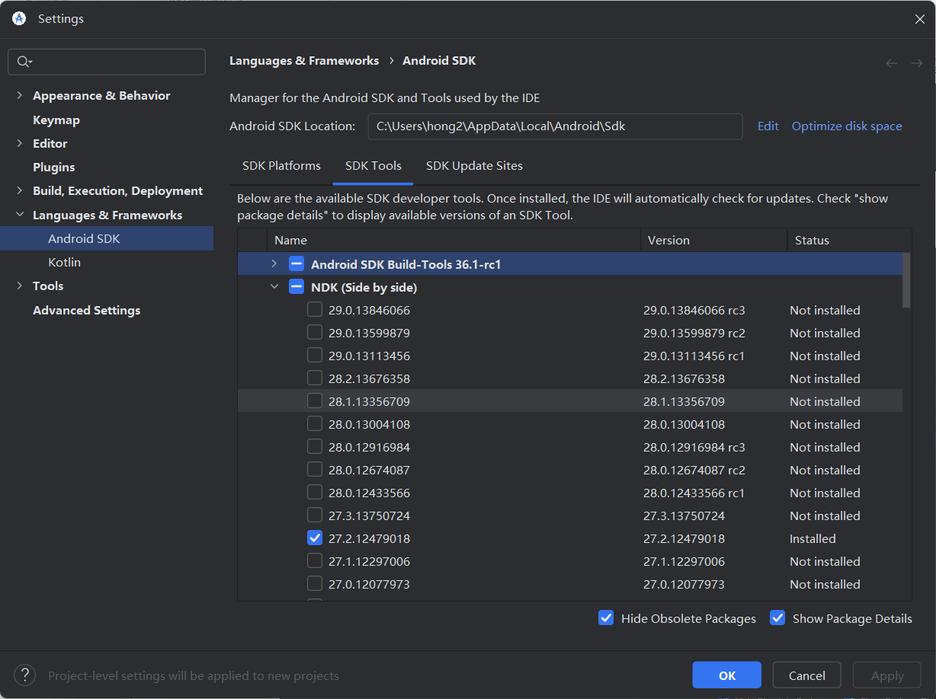Check the NDK 28.2.13676358 checkbox
Viewport: 936px width, 699px height.
click(315, 378)
